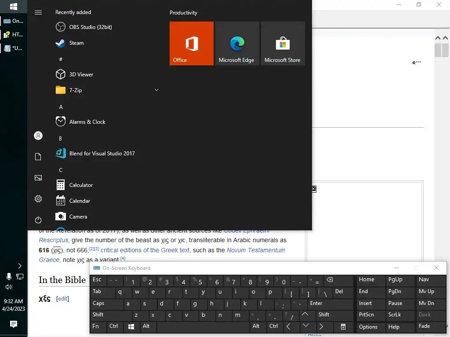Open Settings gear in Start sidebar
This screenshot has height=337, width=450.
click(38, 199)
